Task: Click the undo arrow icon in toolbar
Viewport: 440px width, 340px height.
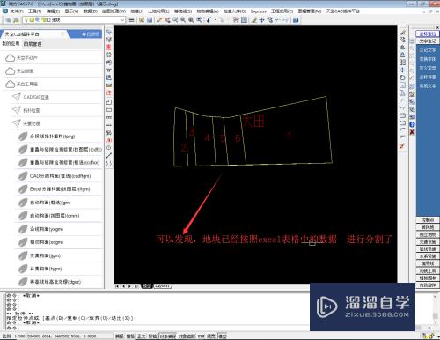Action: 209,20
